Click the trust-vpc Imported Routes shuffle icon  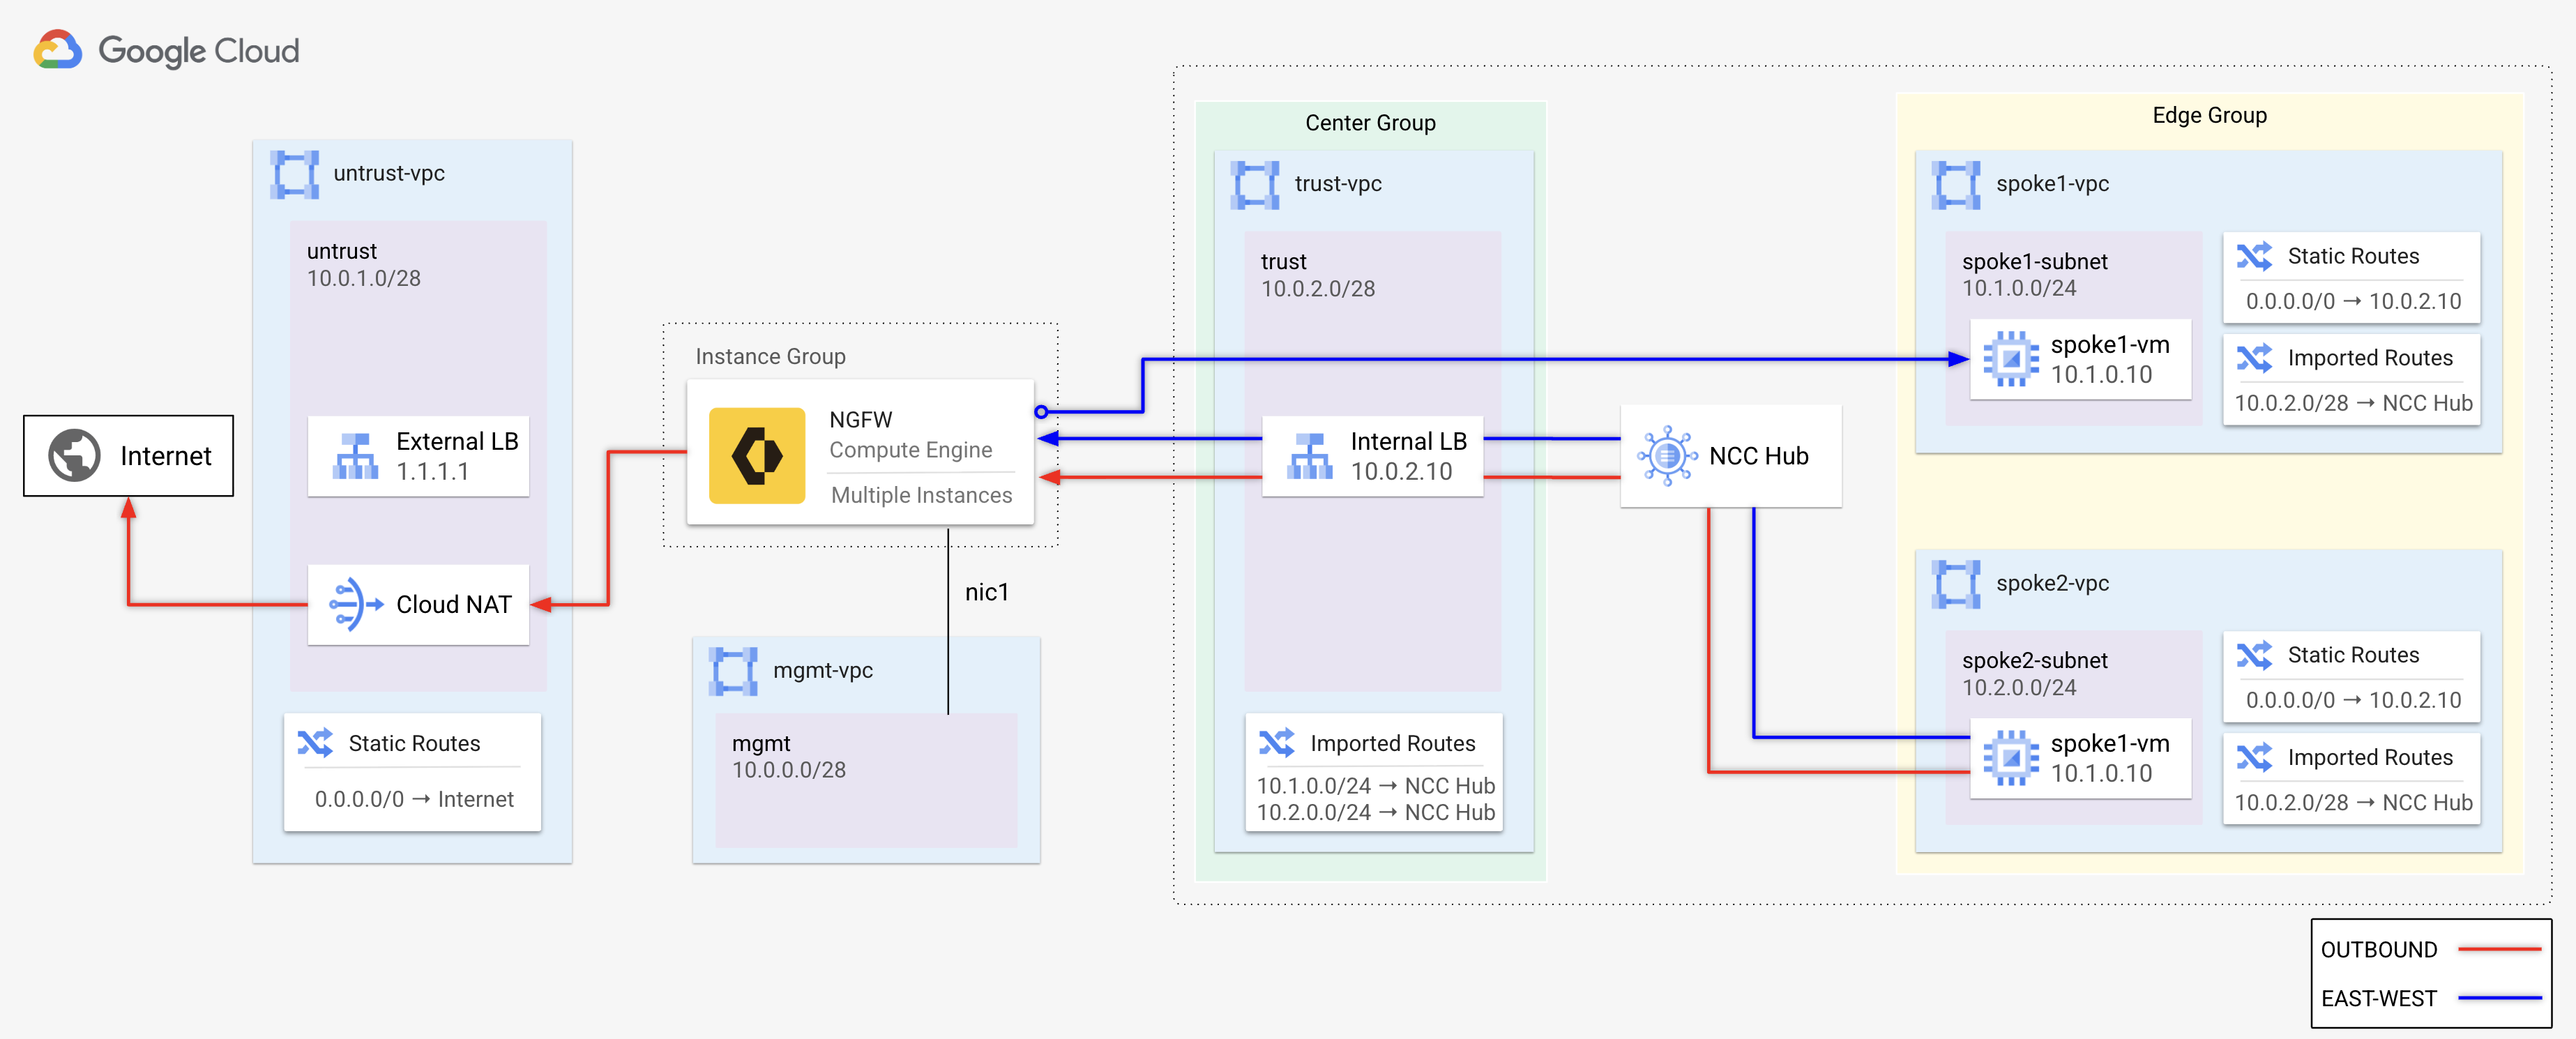(1276, 743)
